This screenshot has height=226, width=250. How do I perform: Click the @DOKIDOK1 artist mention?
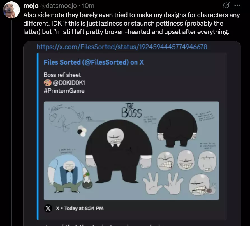69,83
